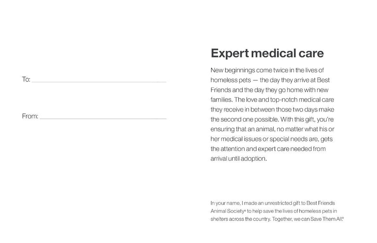Click the line starting "the second one possible"
The image size is (377, 243).
[274, 119]
